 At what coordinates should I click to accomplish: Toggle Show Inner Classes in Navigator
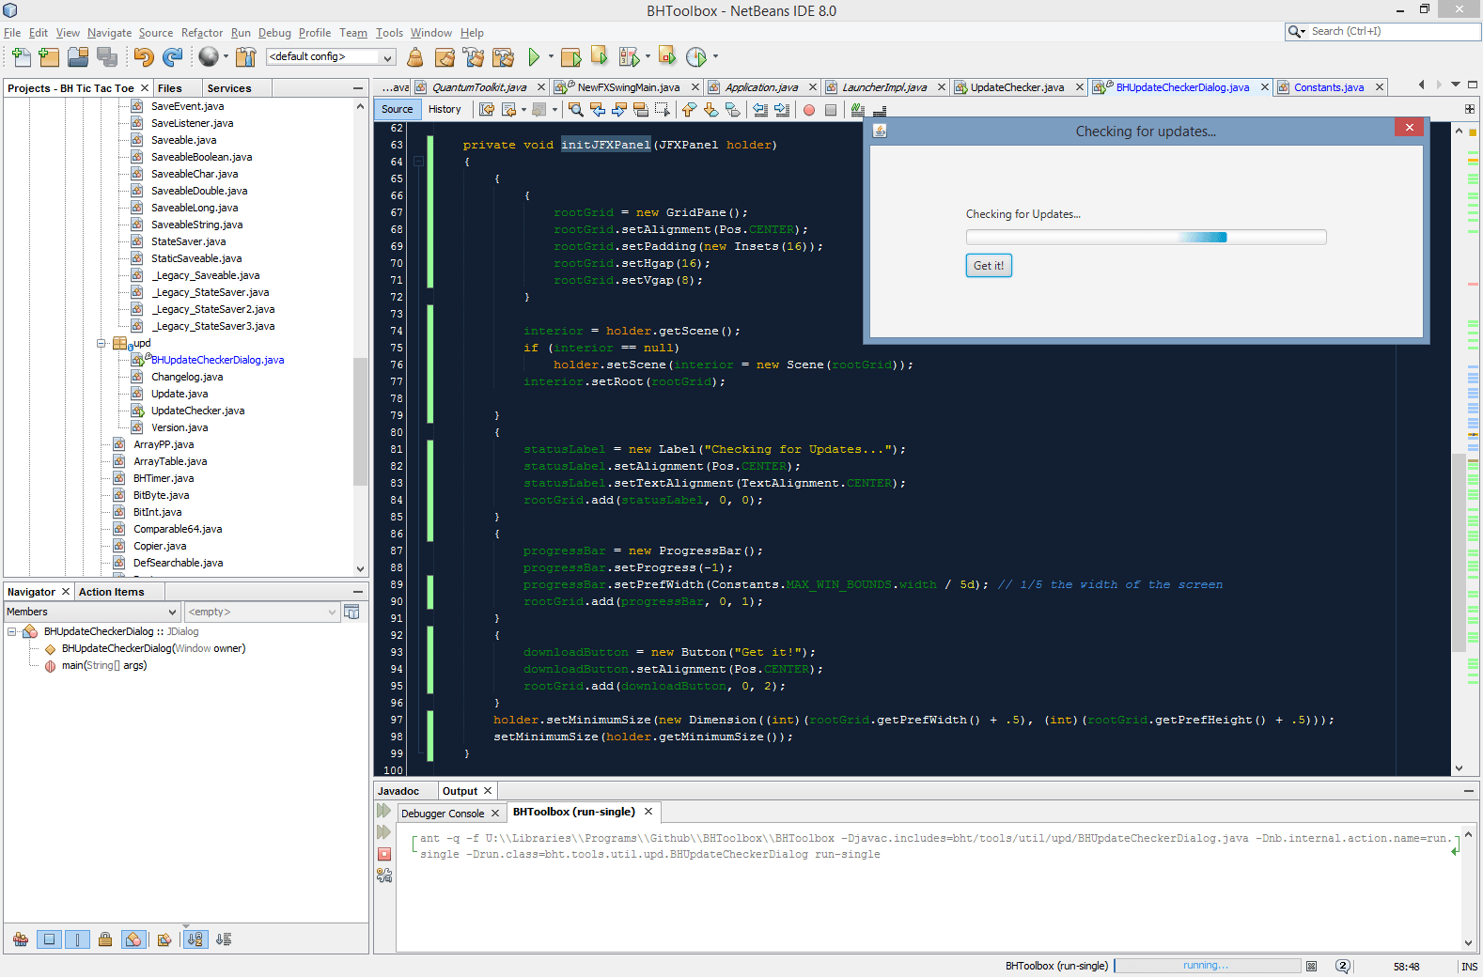133,939
